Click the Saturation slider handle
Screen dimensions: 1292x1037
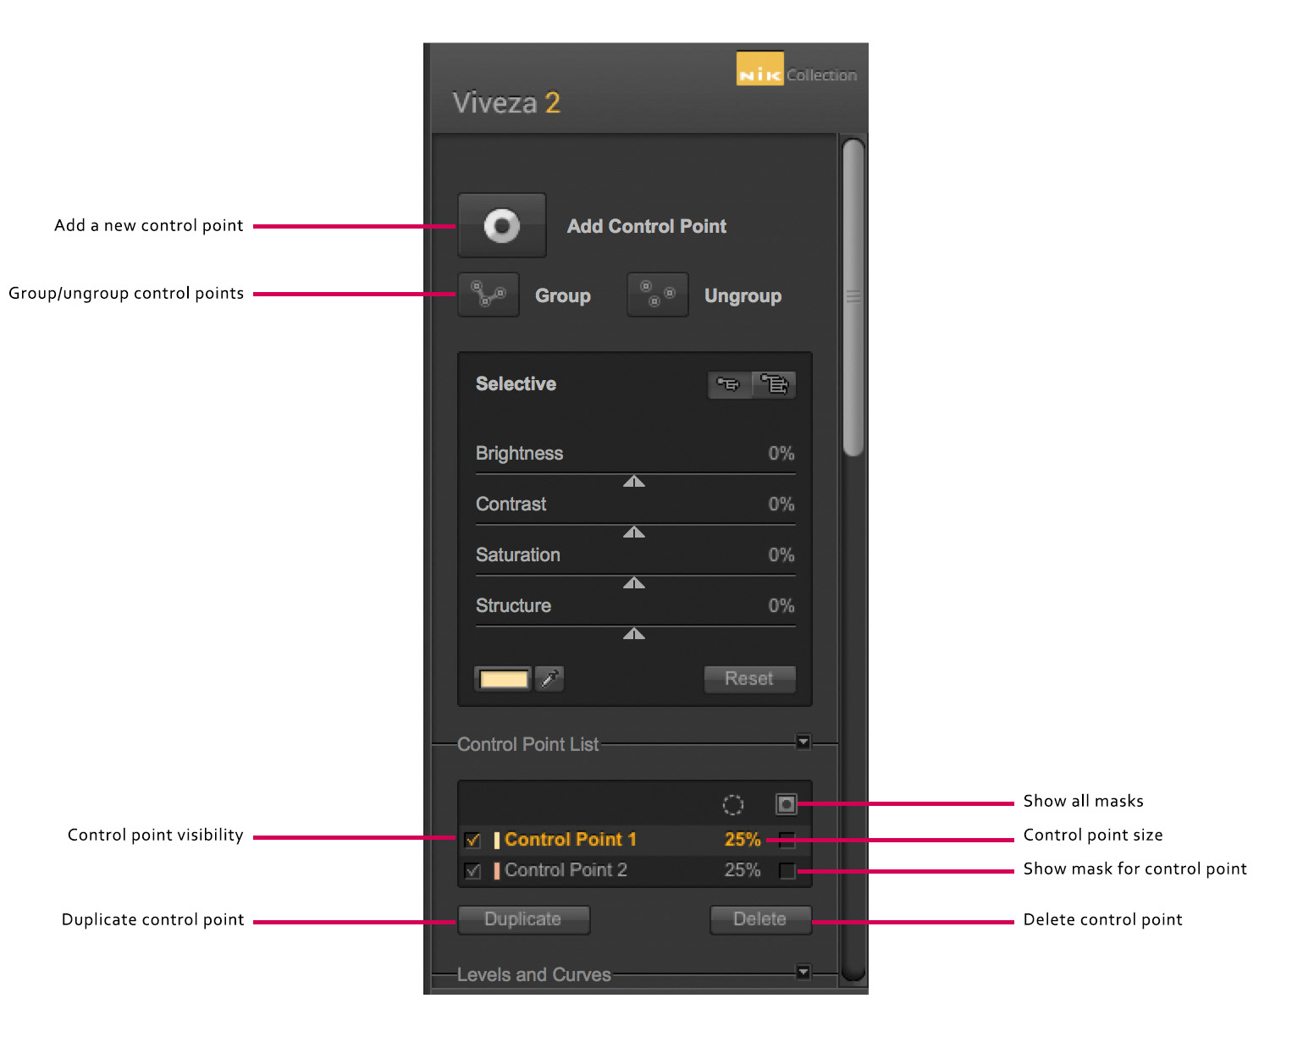tap(634, 582)
